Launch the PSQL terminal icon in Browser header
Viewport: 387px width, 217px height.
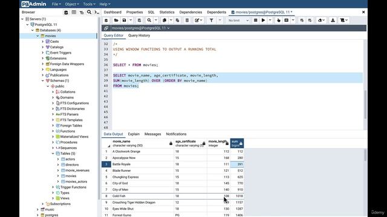(97, 12)
